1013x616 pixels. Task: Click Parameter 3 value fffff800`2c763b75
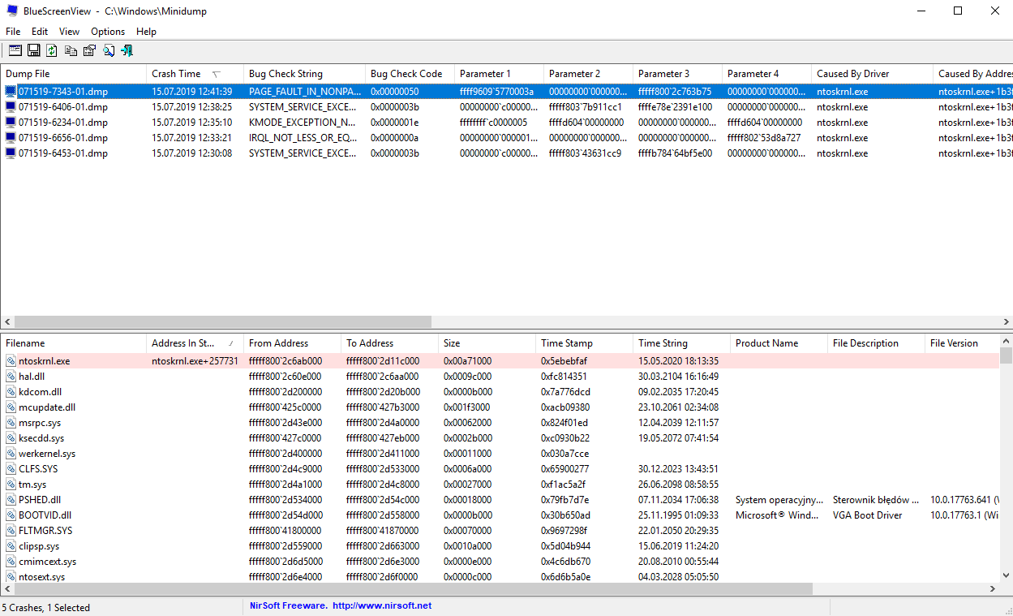coord(675,92)
